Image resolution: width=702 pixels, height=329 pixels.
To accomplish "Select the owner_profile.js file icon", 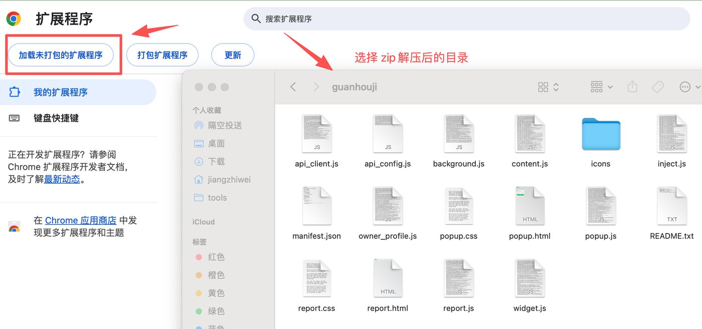I will tap(388, 206).
